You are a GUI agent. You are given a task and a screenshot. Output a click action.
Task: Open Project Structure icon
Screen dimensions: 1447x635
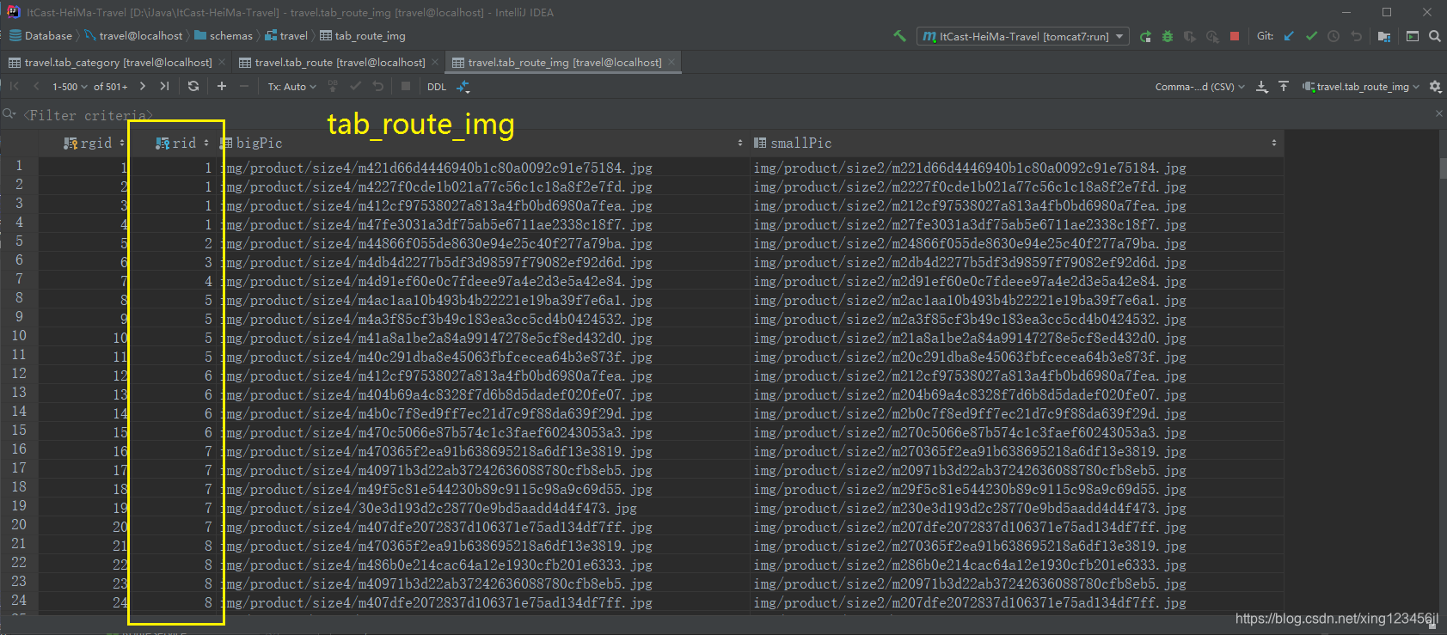click(1384, 36)
